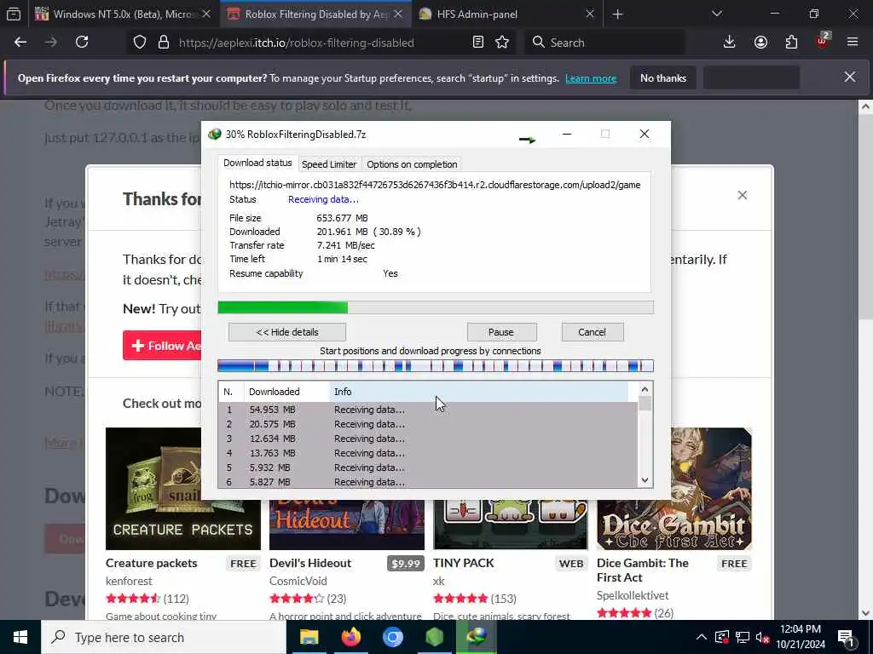Click the green download progress bar

tap(436, 307)
